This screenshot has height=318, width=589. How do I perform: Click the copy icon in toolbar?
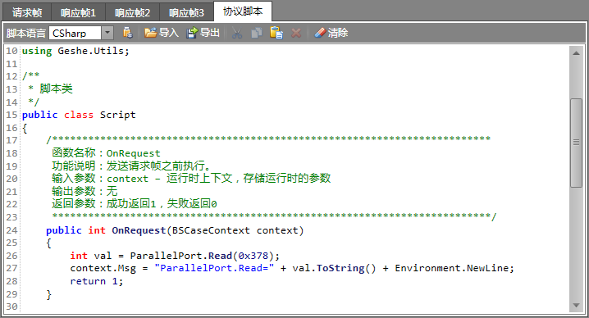point(257,33)
